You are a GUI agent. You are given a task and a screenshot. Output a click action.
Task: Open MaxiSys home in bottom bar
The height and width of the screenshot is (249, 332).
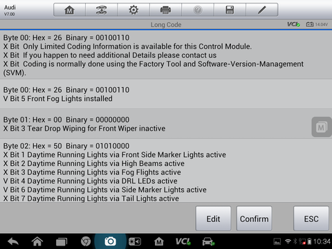tap(159, 241)
